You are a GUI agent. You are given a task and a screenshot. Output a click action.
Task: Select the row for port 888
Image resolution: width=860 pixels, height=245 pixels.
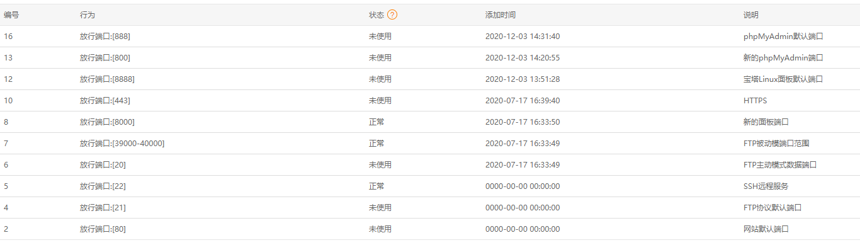(x=430, y=37)
